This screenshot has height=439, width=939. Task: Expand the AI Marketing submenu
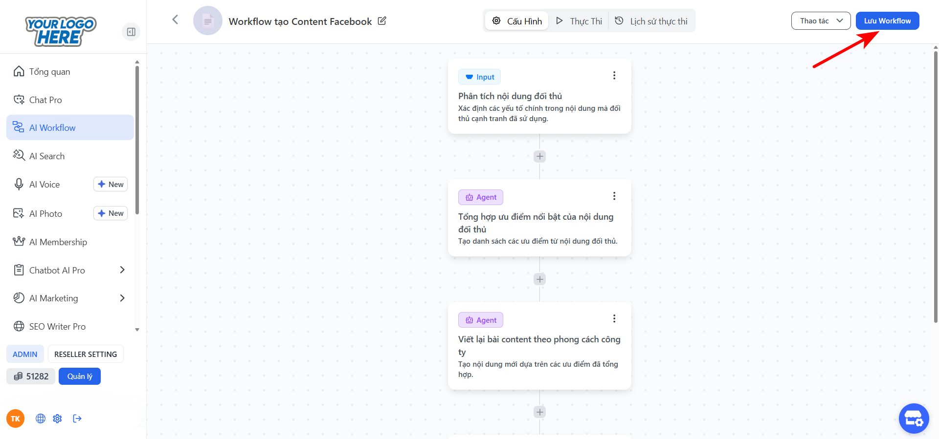click(x=122, y=298)
